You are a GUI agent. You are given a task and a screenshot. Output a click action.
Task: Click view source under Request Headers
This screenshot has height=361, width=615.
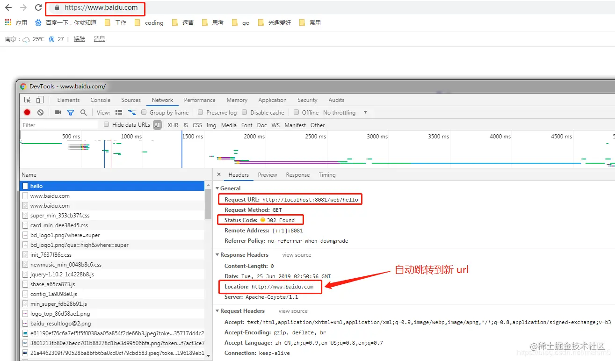click(x=293, y=311)
